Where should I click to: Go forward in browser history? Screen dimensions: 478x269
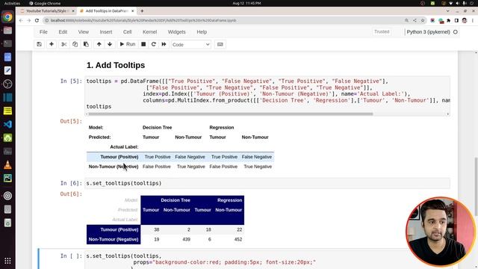tap(28, 20)
